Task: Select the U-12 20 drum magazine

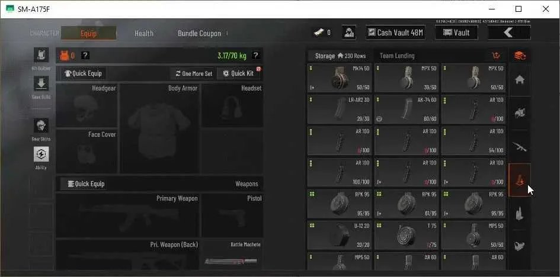Action: click(x=340, y=235)
